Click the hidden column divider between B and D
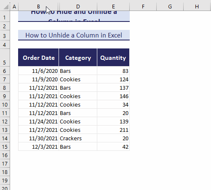The height and width of the screenshot is (190, 211). [59, 6]
